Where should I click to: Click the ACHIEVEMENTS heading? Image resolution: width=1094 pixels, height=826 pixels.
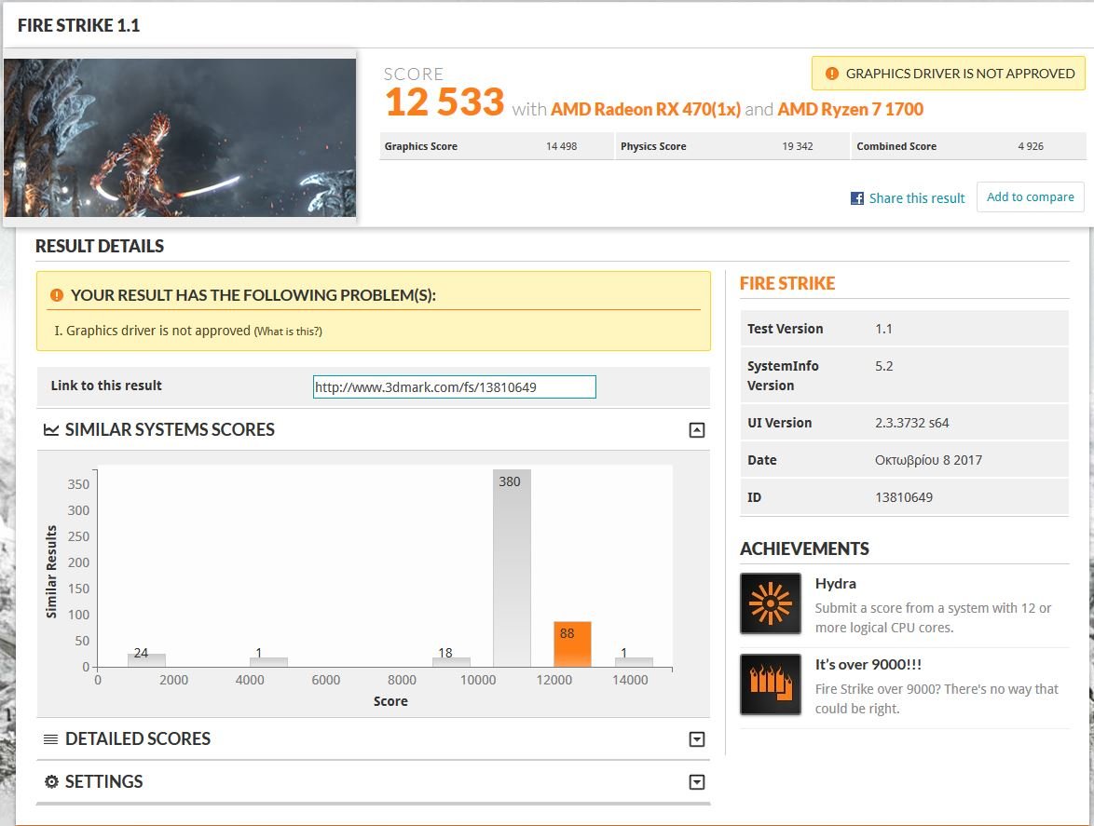coord(804,549)
